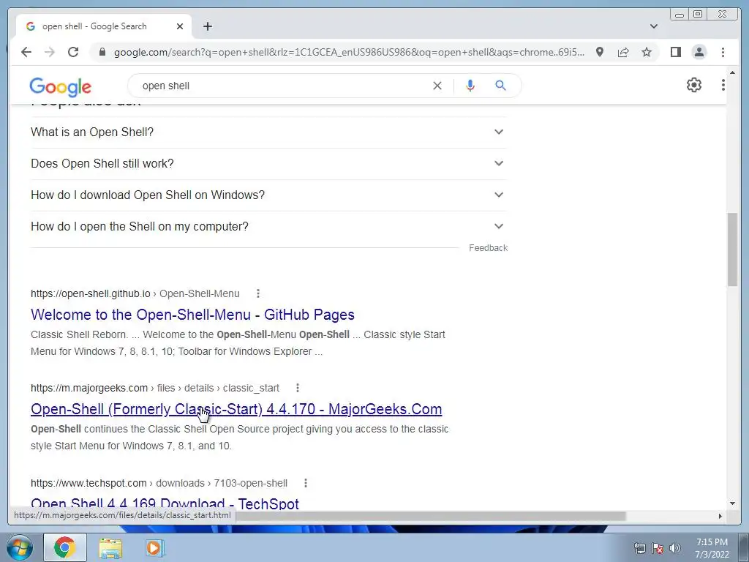Click horizontal scrollbar right arrow
Image resolution: width=749 pixels, height=562 pixels.
(720, 516)
